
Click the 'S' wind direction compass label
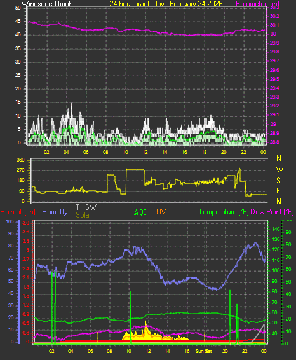coord(279,181)
